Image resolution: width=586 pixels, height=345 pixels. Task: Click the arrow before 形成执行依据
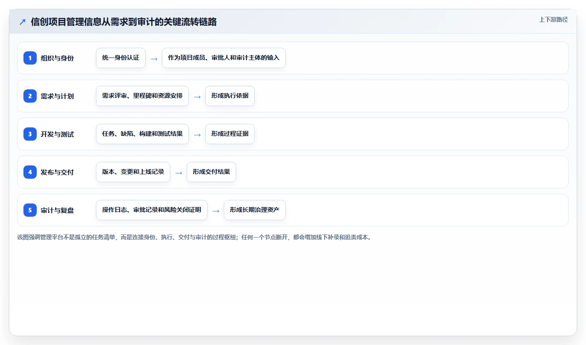(x=197, y=96)
